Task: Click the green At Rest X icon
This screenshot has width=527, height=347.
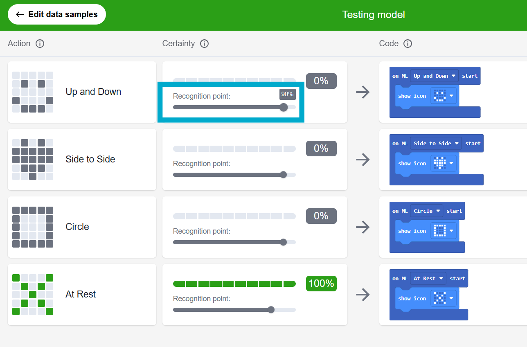Action: 33,295
